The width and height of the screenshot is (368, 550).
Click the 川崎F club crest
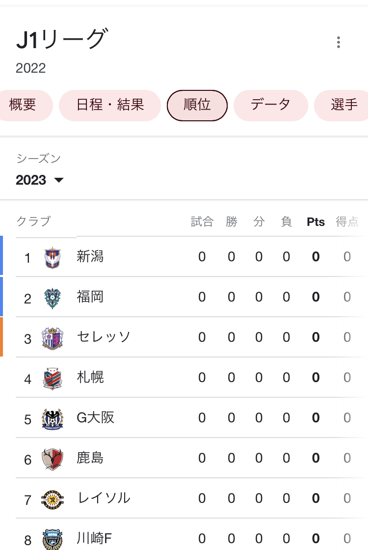[x=53, y=540]
